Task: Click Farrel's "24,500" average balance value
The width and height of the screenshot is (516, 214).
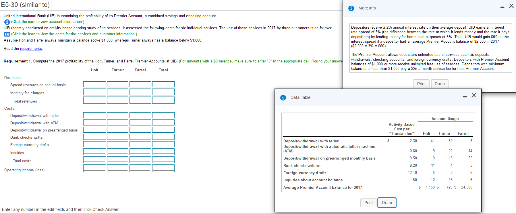Action: click(467, 187)
